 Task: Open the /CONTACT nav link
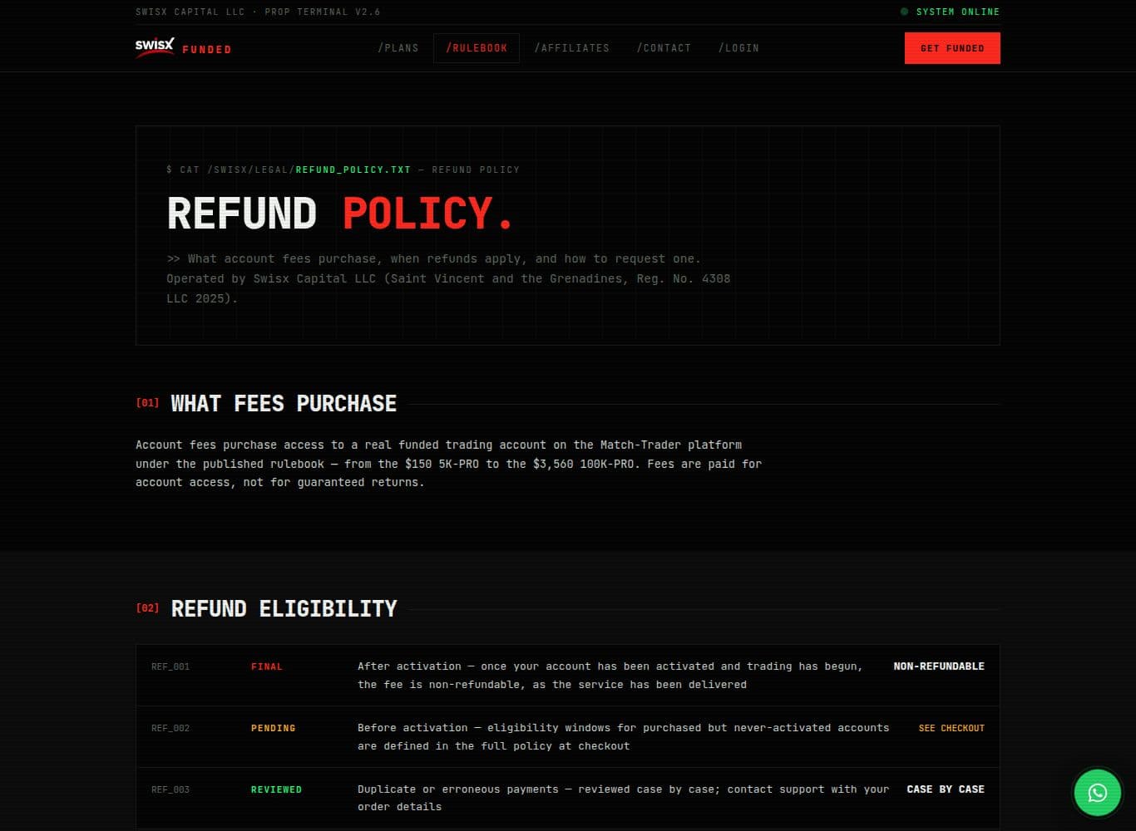(x=664, y=48)
